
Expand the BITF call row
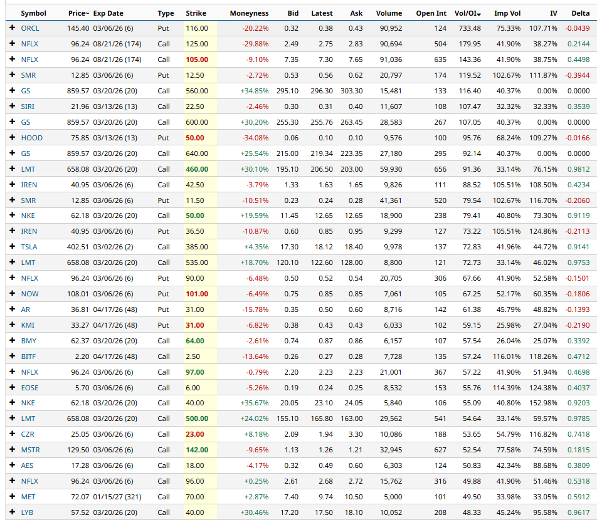point(12,356)
